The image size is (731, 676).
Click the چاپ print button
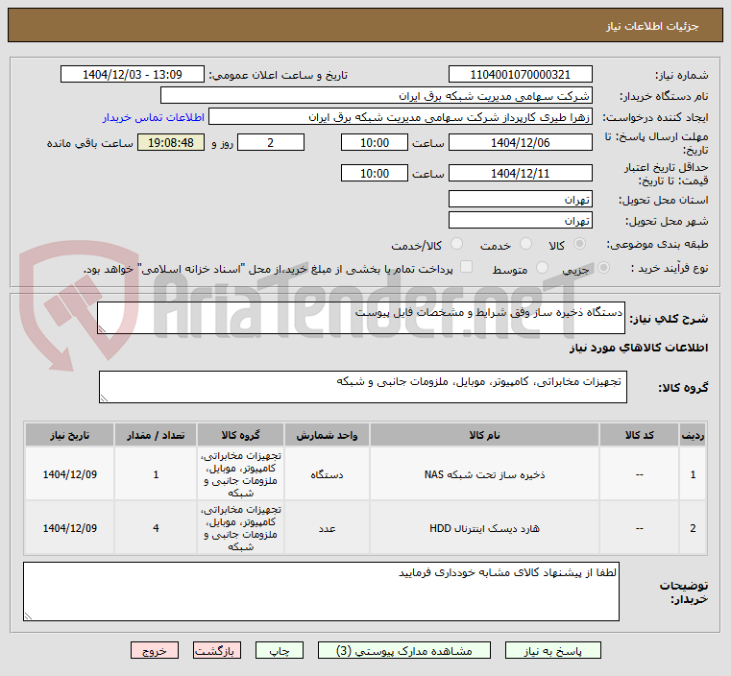click(280, 650)
